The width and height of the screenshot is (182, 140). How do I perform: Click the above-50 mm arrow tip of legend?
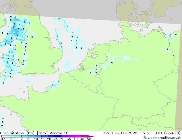(x=91, y=136)
